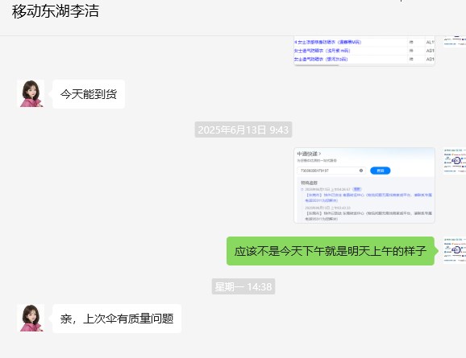Viewport: 466px width, 358px height.
Task: Open avatar beside "亲，上次伞有质量问题" message
Action: (31, 318)
